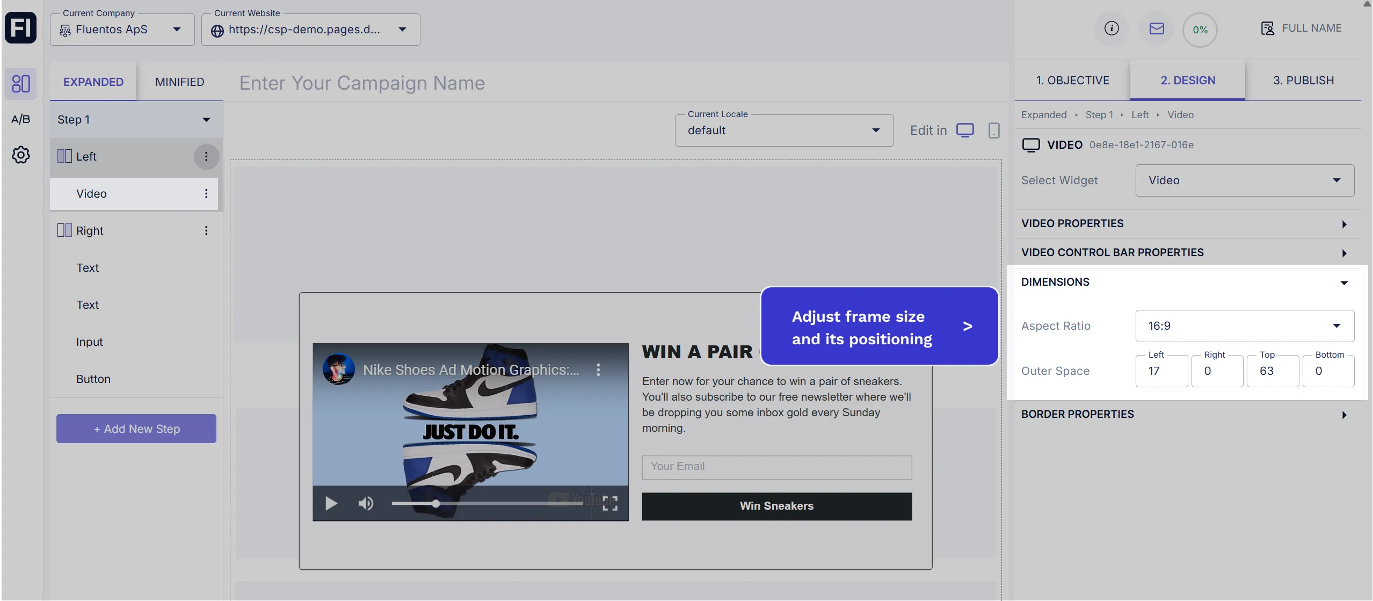This screenshot has width=1373, height=601.
Task: Click Left breadcrumb link
Action: point(1140,115)
